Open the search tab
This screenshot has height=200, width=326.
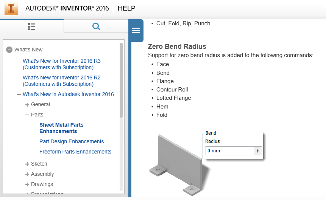(96, 26)
